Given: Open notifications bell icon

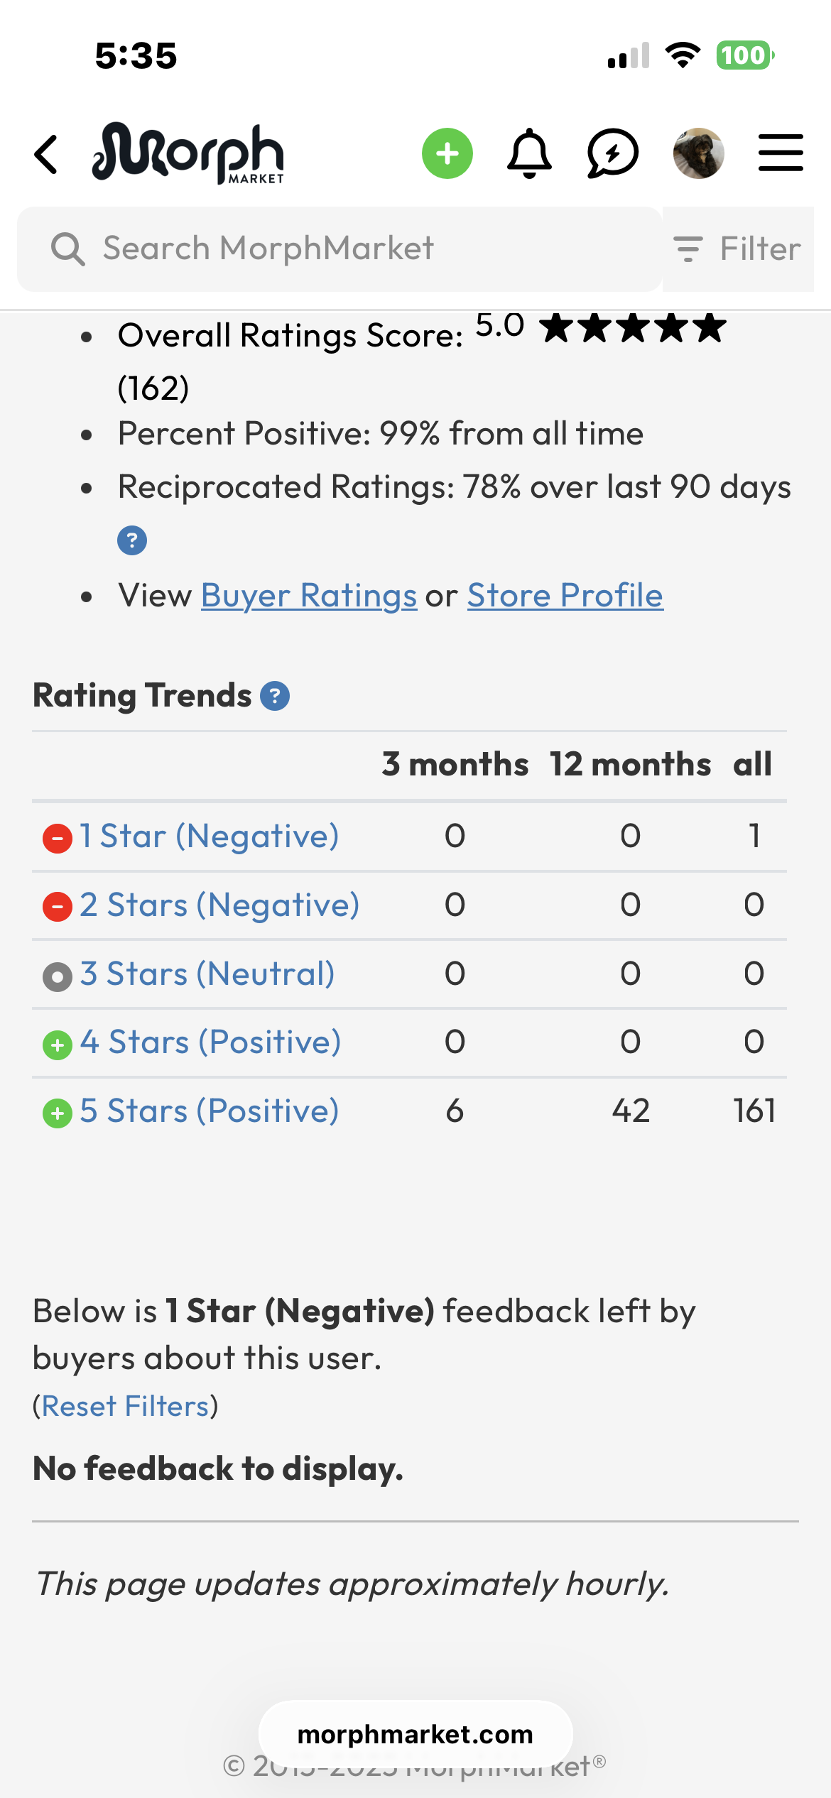Looking at the screenshot, I should click(x=529, y=153).
